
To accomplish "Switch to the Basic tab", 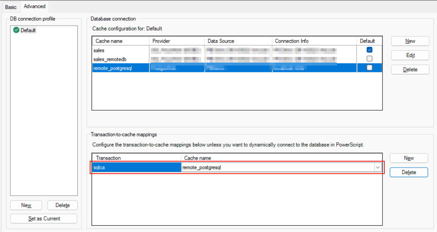I will coord(11,7).
